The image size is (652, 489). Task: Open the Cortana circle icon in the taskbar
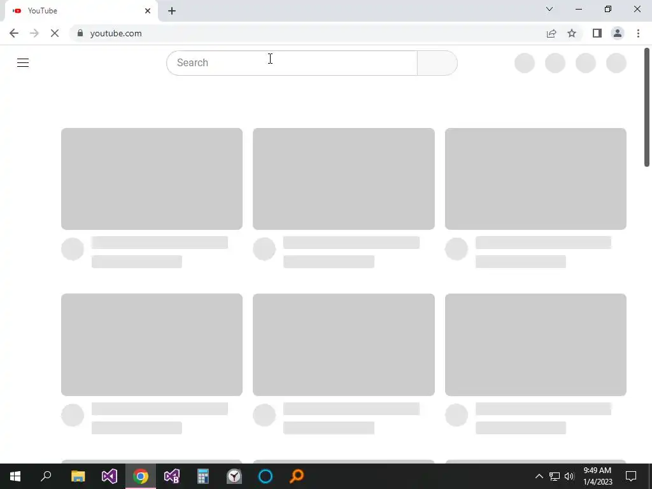[x=266, y=476]
